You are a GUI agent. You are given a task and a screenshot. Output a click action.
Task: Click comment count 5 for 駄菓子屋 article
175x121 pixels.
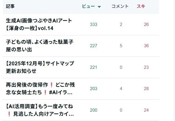pyautogui.click(x=121, y=46)
